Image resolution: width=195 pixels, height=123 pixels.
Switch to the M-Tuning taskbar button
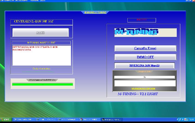pyautogui.click(x=112, y=119)
